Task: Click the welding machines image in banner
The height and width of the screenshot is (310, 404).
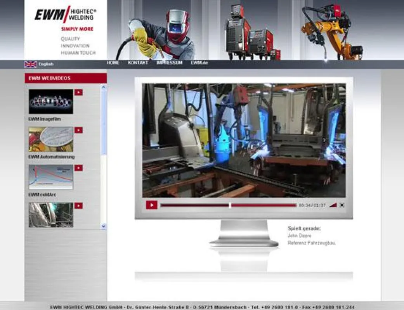Action: (253, 32)
